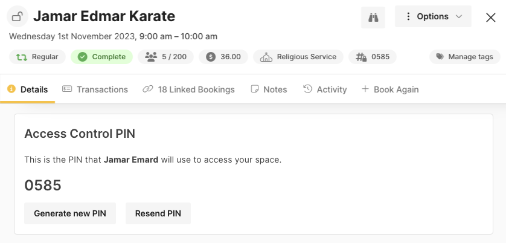Click the Book Again tab
The height and width of the screenshot is (243, 506).
[390, 89]
